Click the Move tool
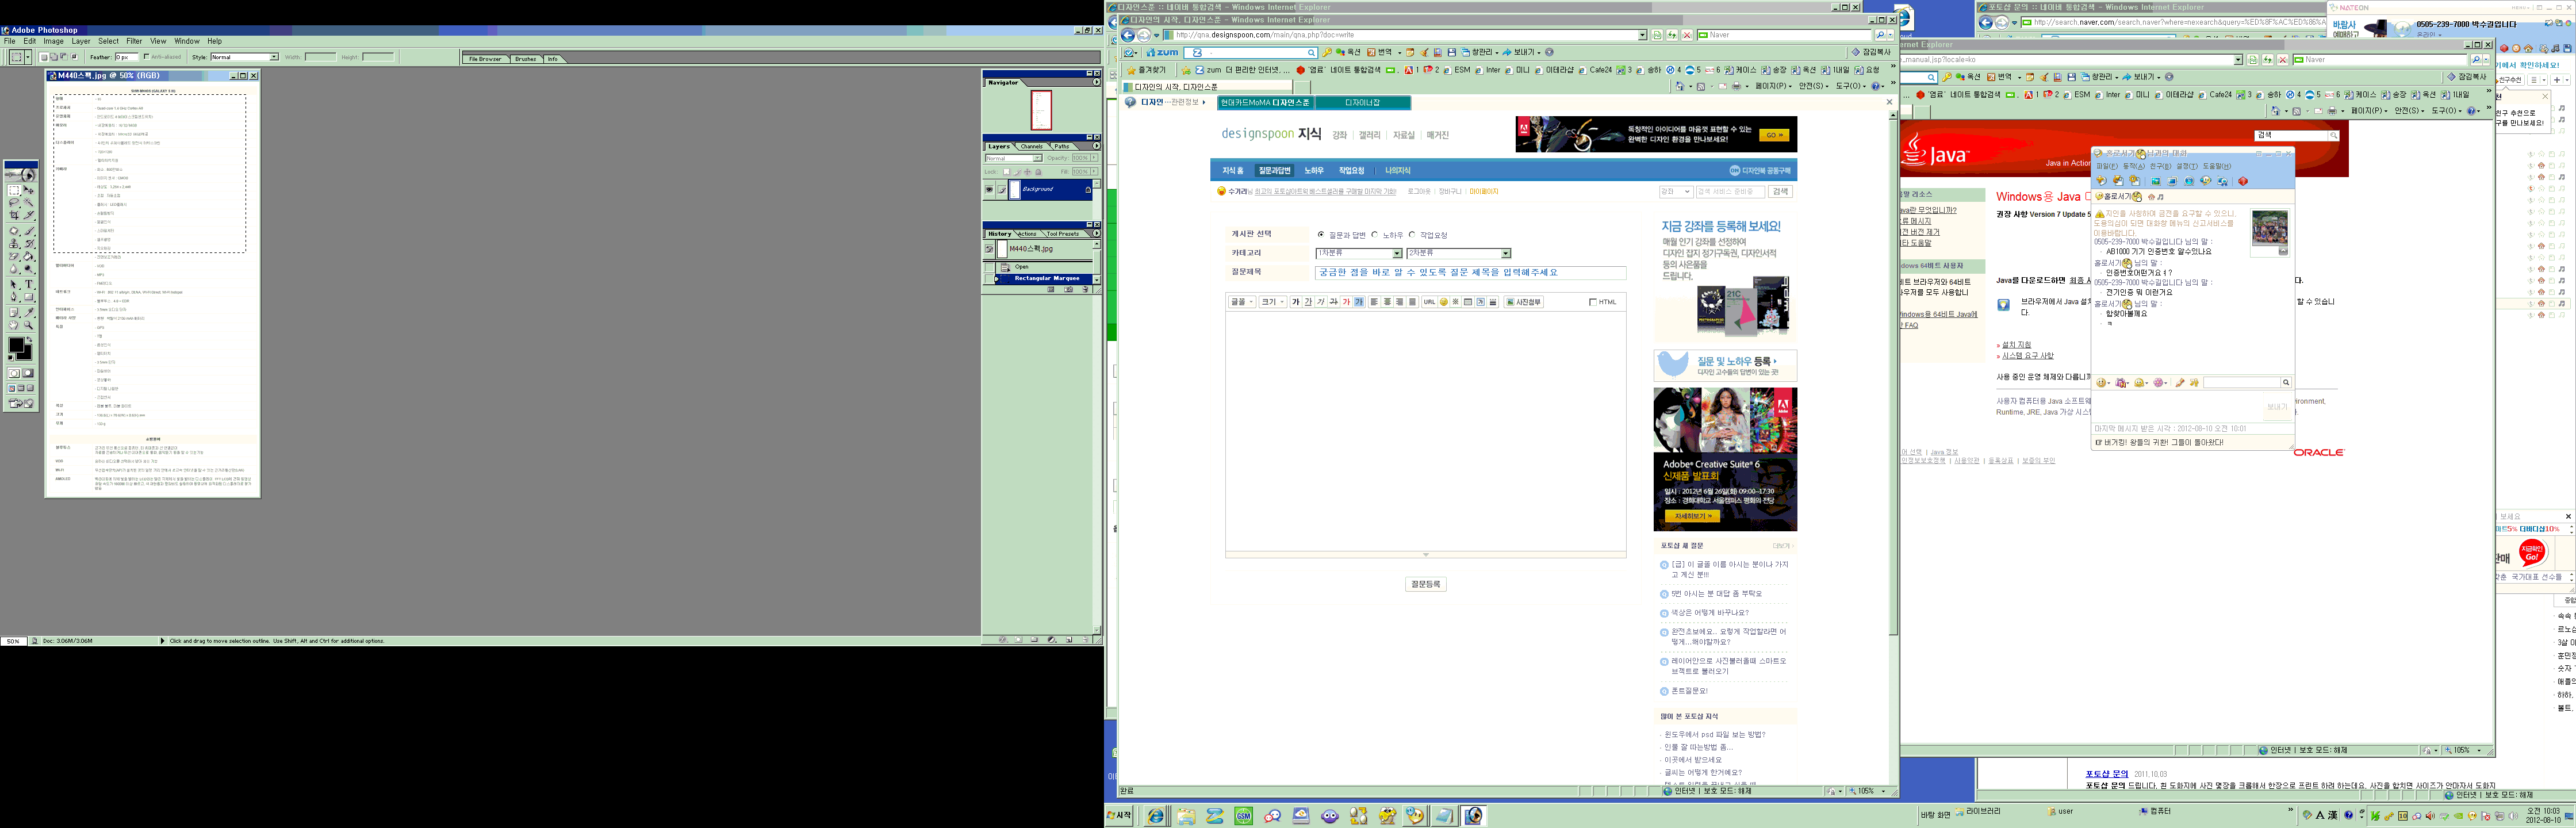 (x=29, y=190)
